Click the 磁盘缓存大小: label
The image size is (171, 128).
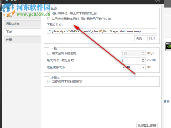(x=56, y=67)
